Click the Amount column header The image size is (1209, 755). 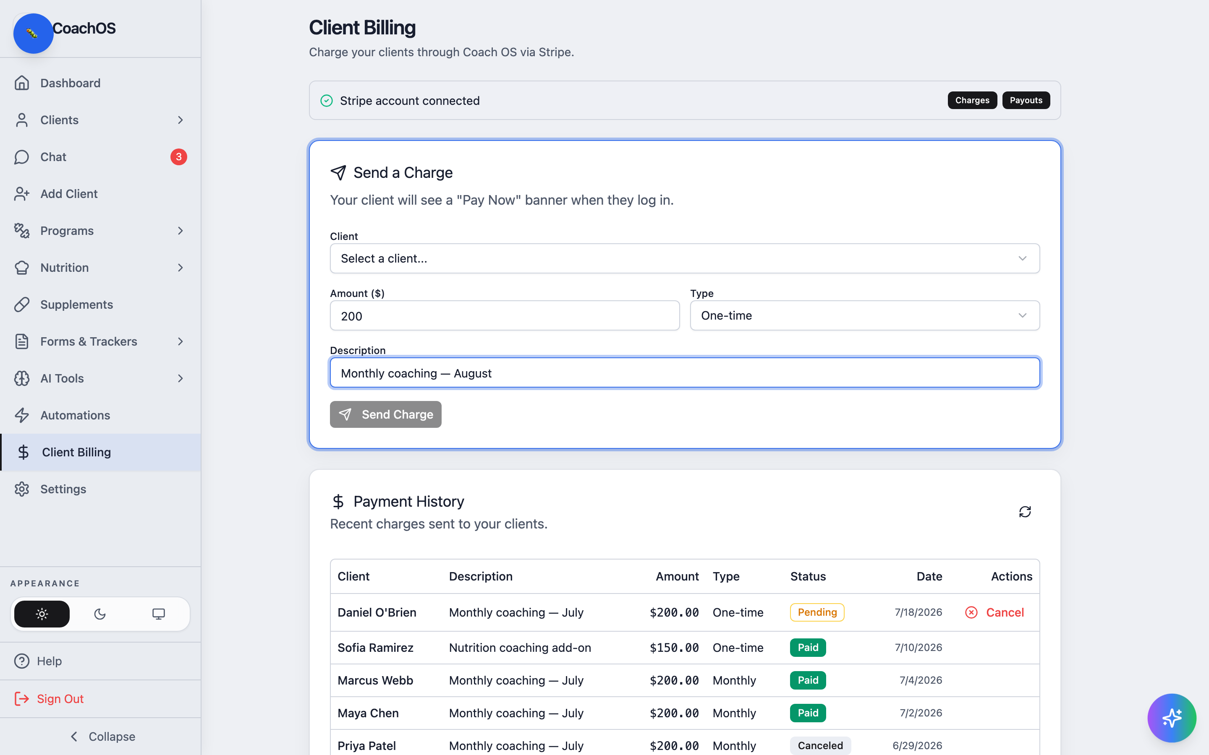pos(677,576)
